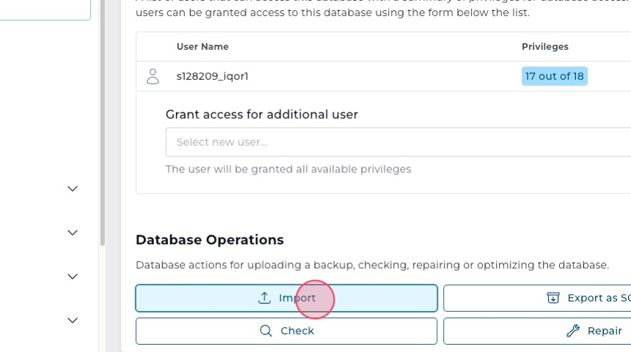
Task: Expand the third visible sidebar chevron
Action: tap(73, 276)
